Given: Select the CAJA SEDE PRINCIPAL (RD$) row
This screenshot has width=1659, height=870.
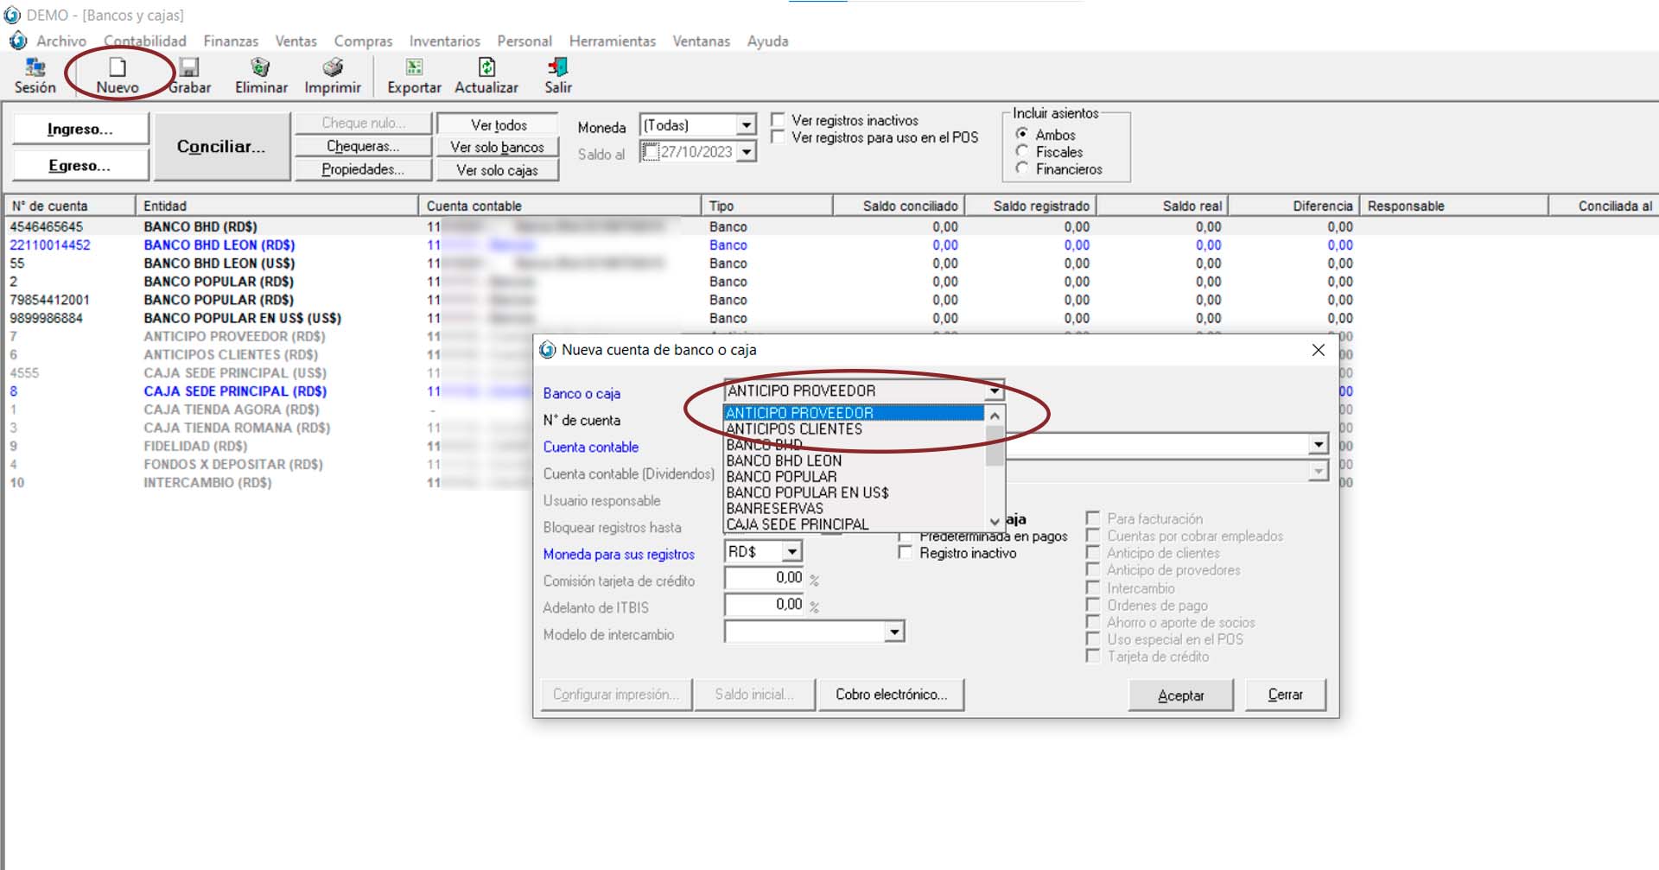Looking at the screenshot, I should point(235,391).
